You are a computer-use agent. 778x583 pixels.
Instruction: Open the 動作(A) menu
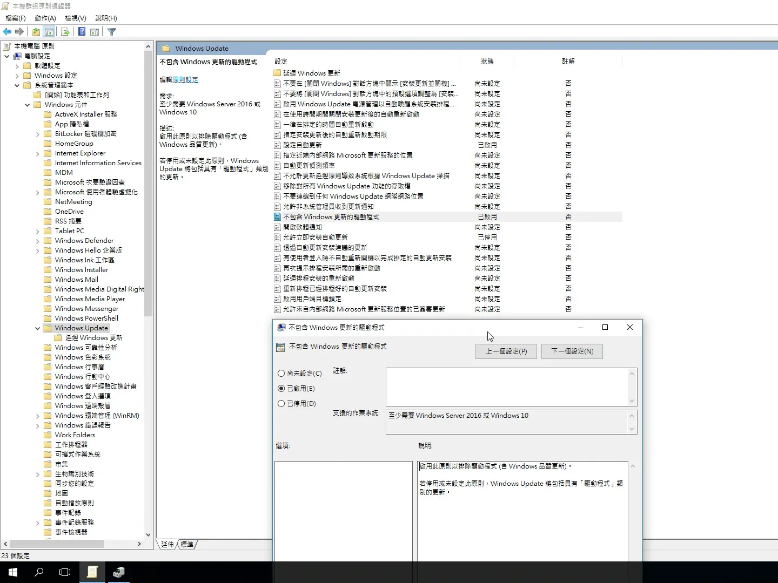coord(45,18)
